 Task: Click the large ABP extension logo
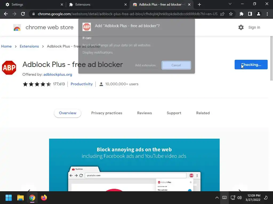(9, 68)
